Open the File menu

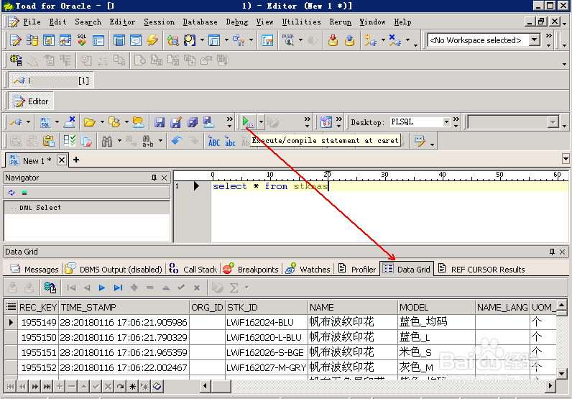32,22
